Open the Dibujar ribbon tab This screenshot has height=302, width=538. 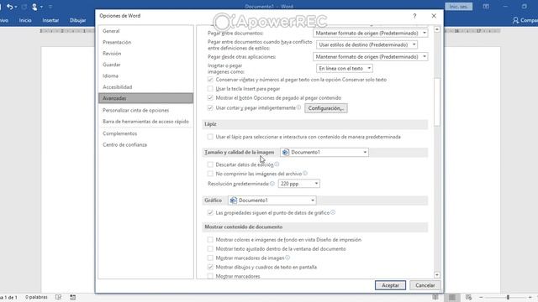tap(78, 20)
